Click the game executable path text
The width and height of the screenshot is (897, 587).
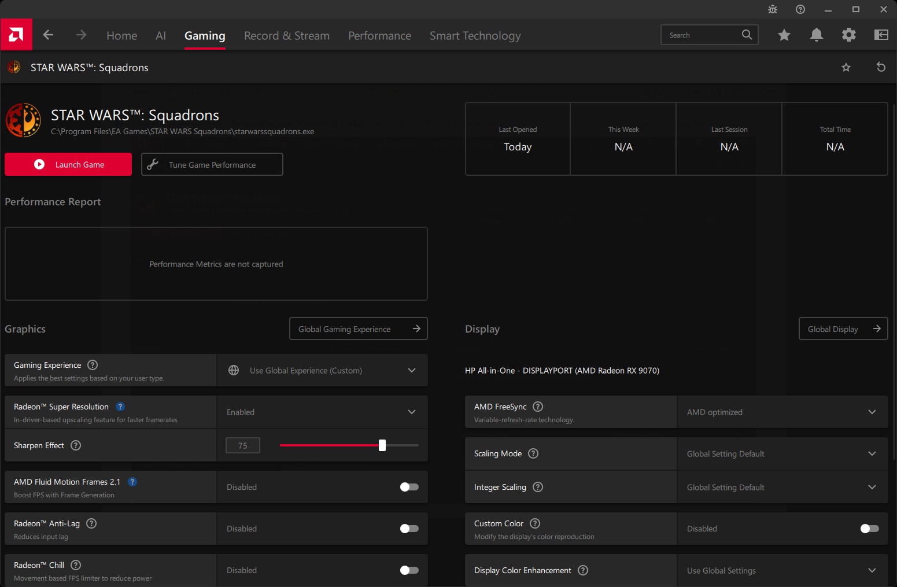pos(183,131)
